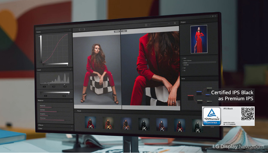This screenshot has height=153, width=268.
Task: Select Colorset item in project tree
Action: tap(186, 65)
